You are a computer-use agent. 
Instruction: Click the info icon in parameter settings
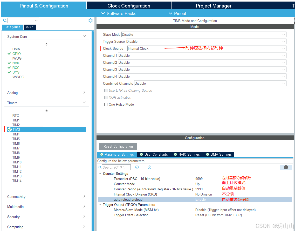[x=286, y=167]
